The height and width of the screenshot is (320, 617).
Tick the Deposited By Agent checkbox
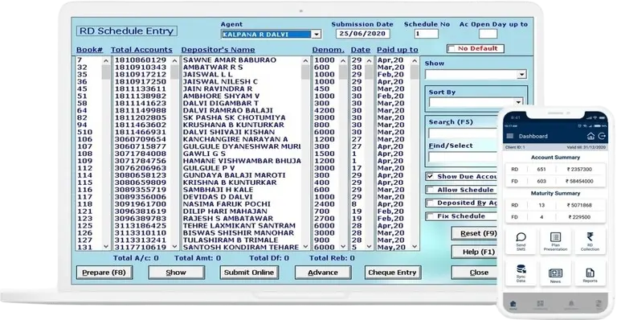coord(430,203)
